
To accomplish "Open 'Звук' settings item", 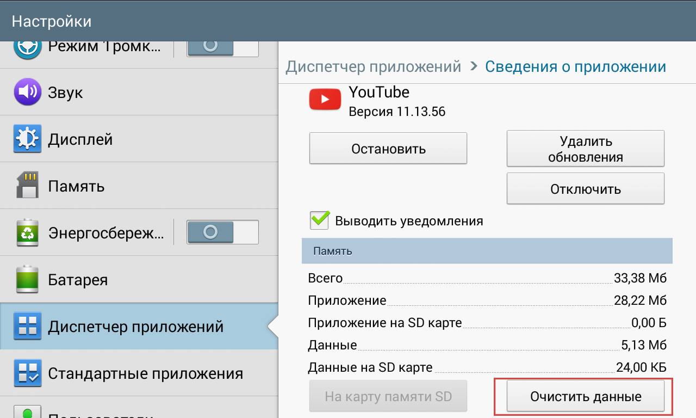I will 65,93.
